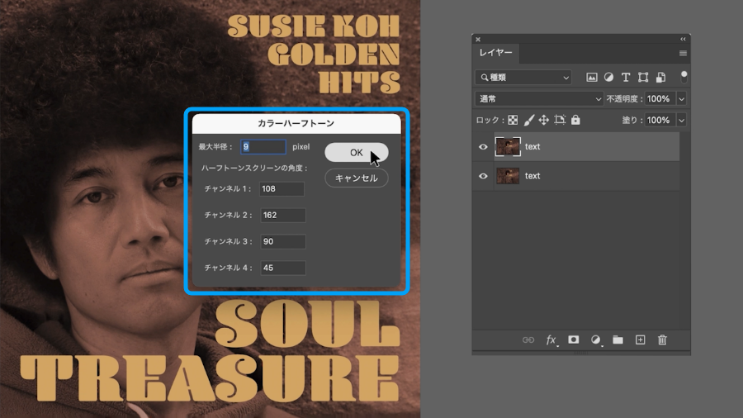Link layers using chain icon

528,340
